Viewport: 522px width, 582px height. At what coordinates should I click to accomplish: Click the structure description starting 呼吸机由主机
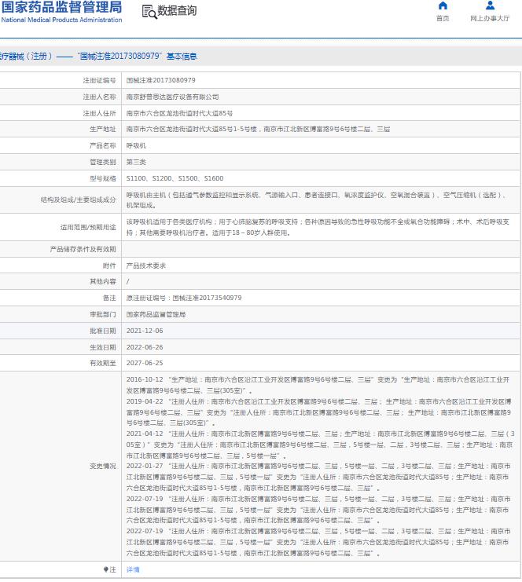(316, 199)
